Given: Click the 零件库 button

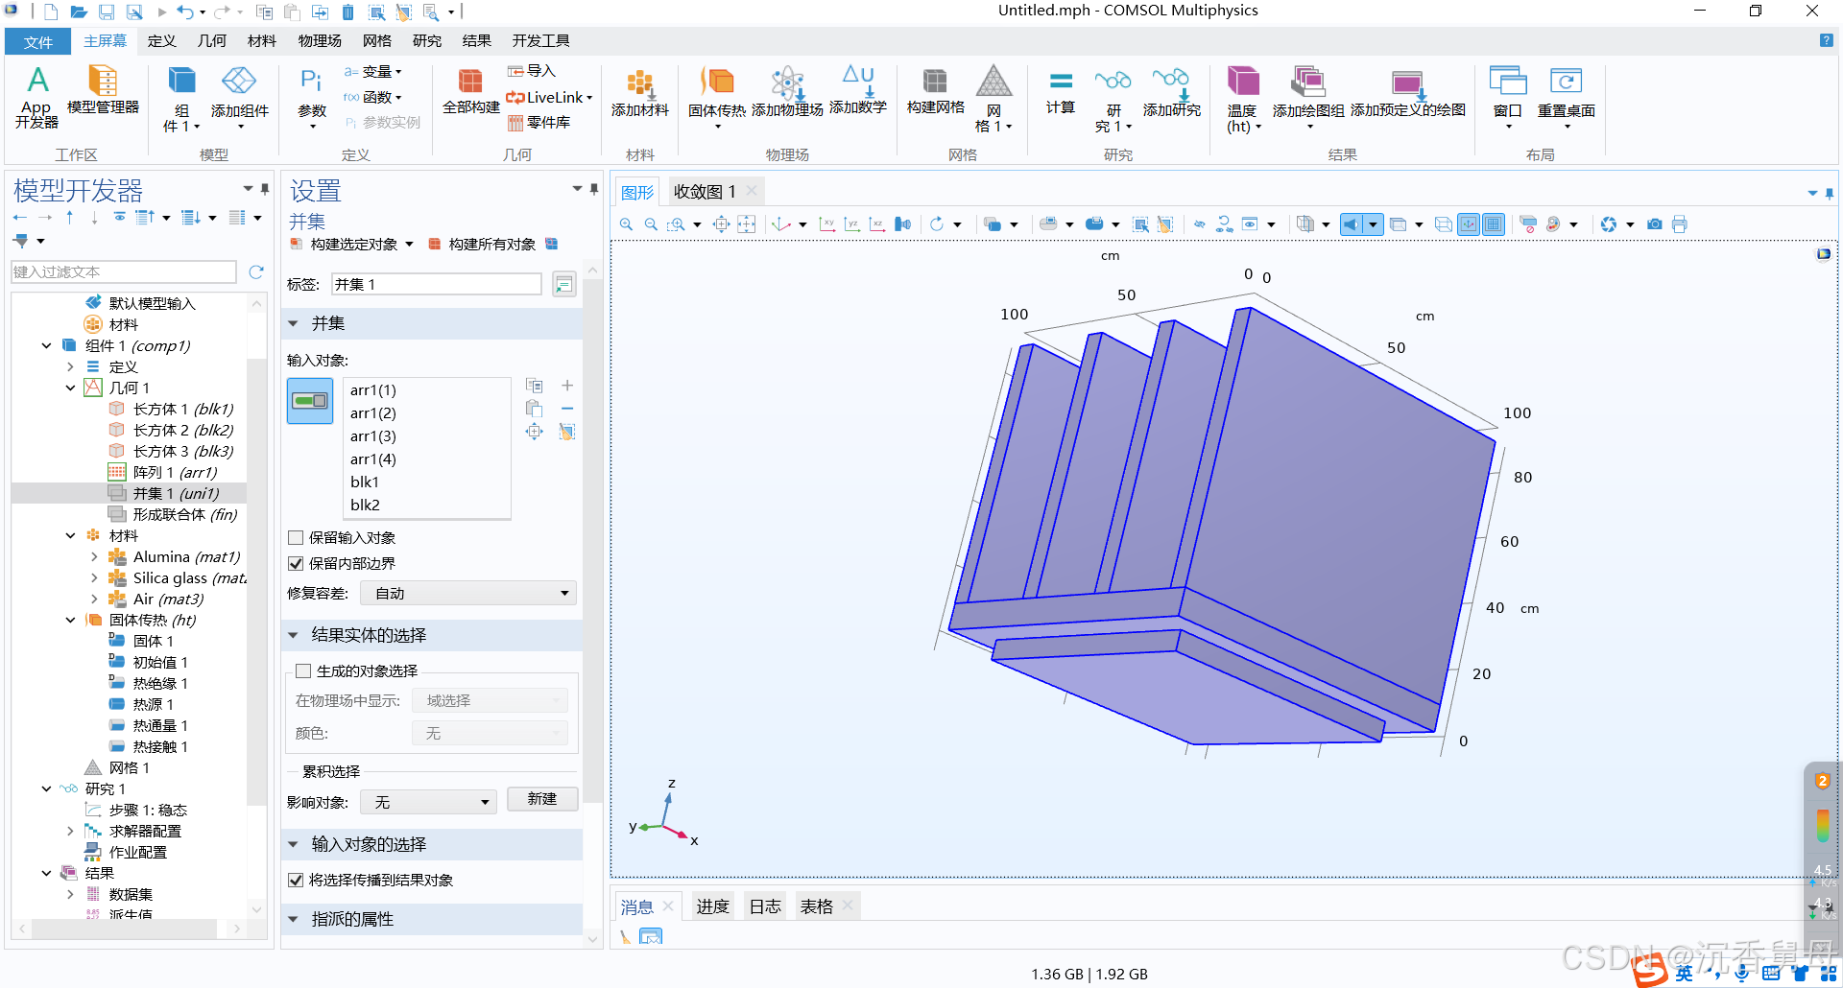Looking at the screenshot, I should tap(539, 123).
